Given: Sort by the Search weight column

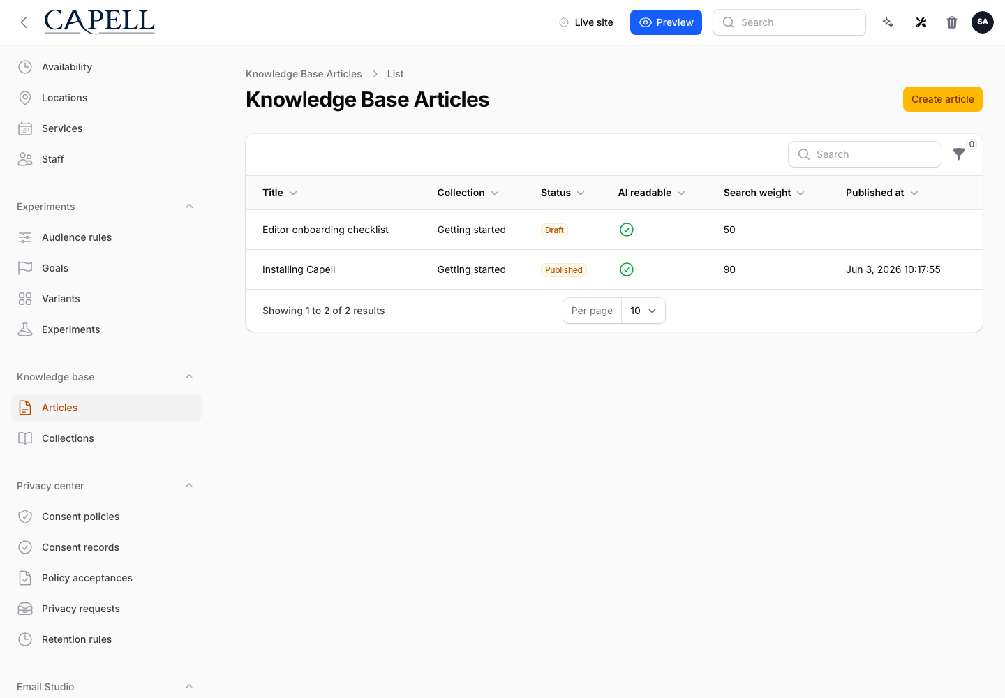Looking at the screenshot, I should click(x=764, y=193).
